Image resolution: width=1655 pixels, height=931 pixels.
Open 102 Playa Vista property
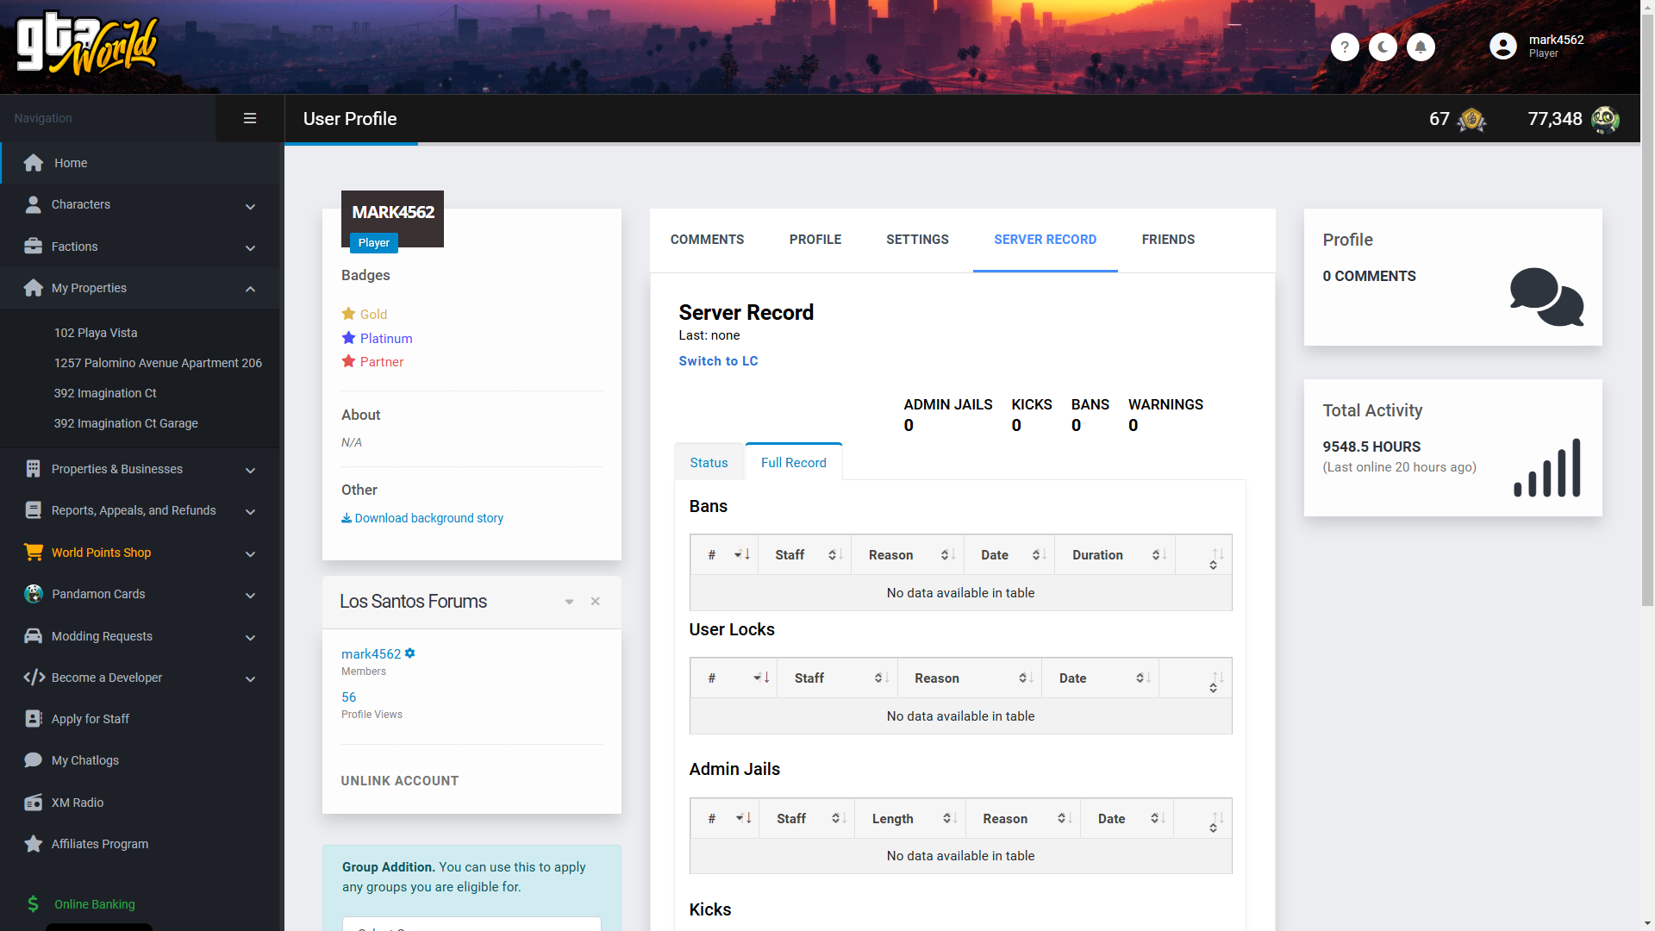[x=96, y=333]
